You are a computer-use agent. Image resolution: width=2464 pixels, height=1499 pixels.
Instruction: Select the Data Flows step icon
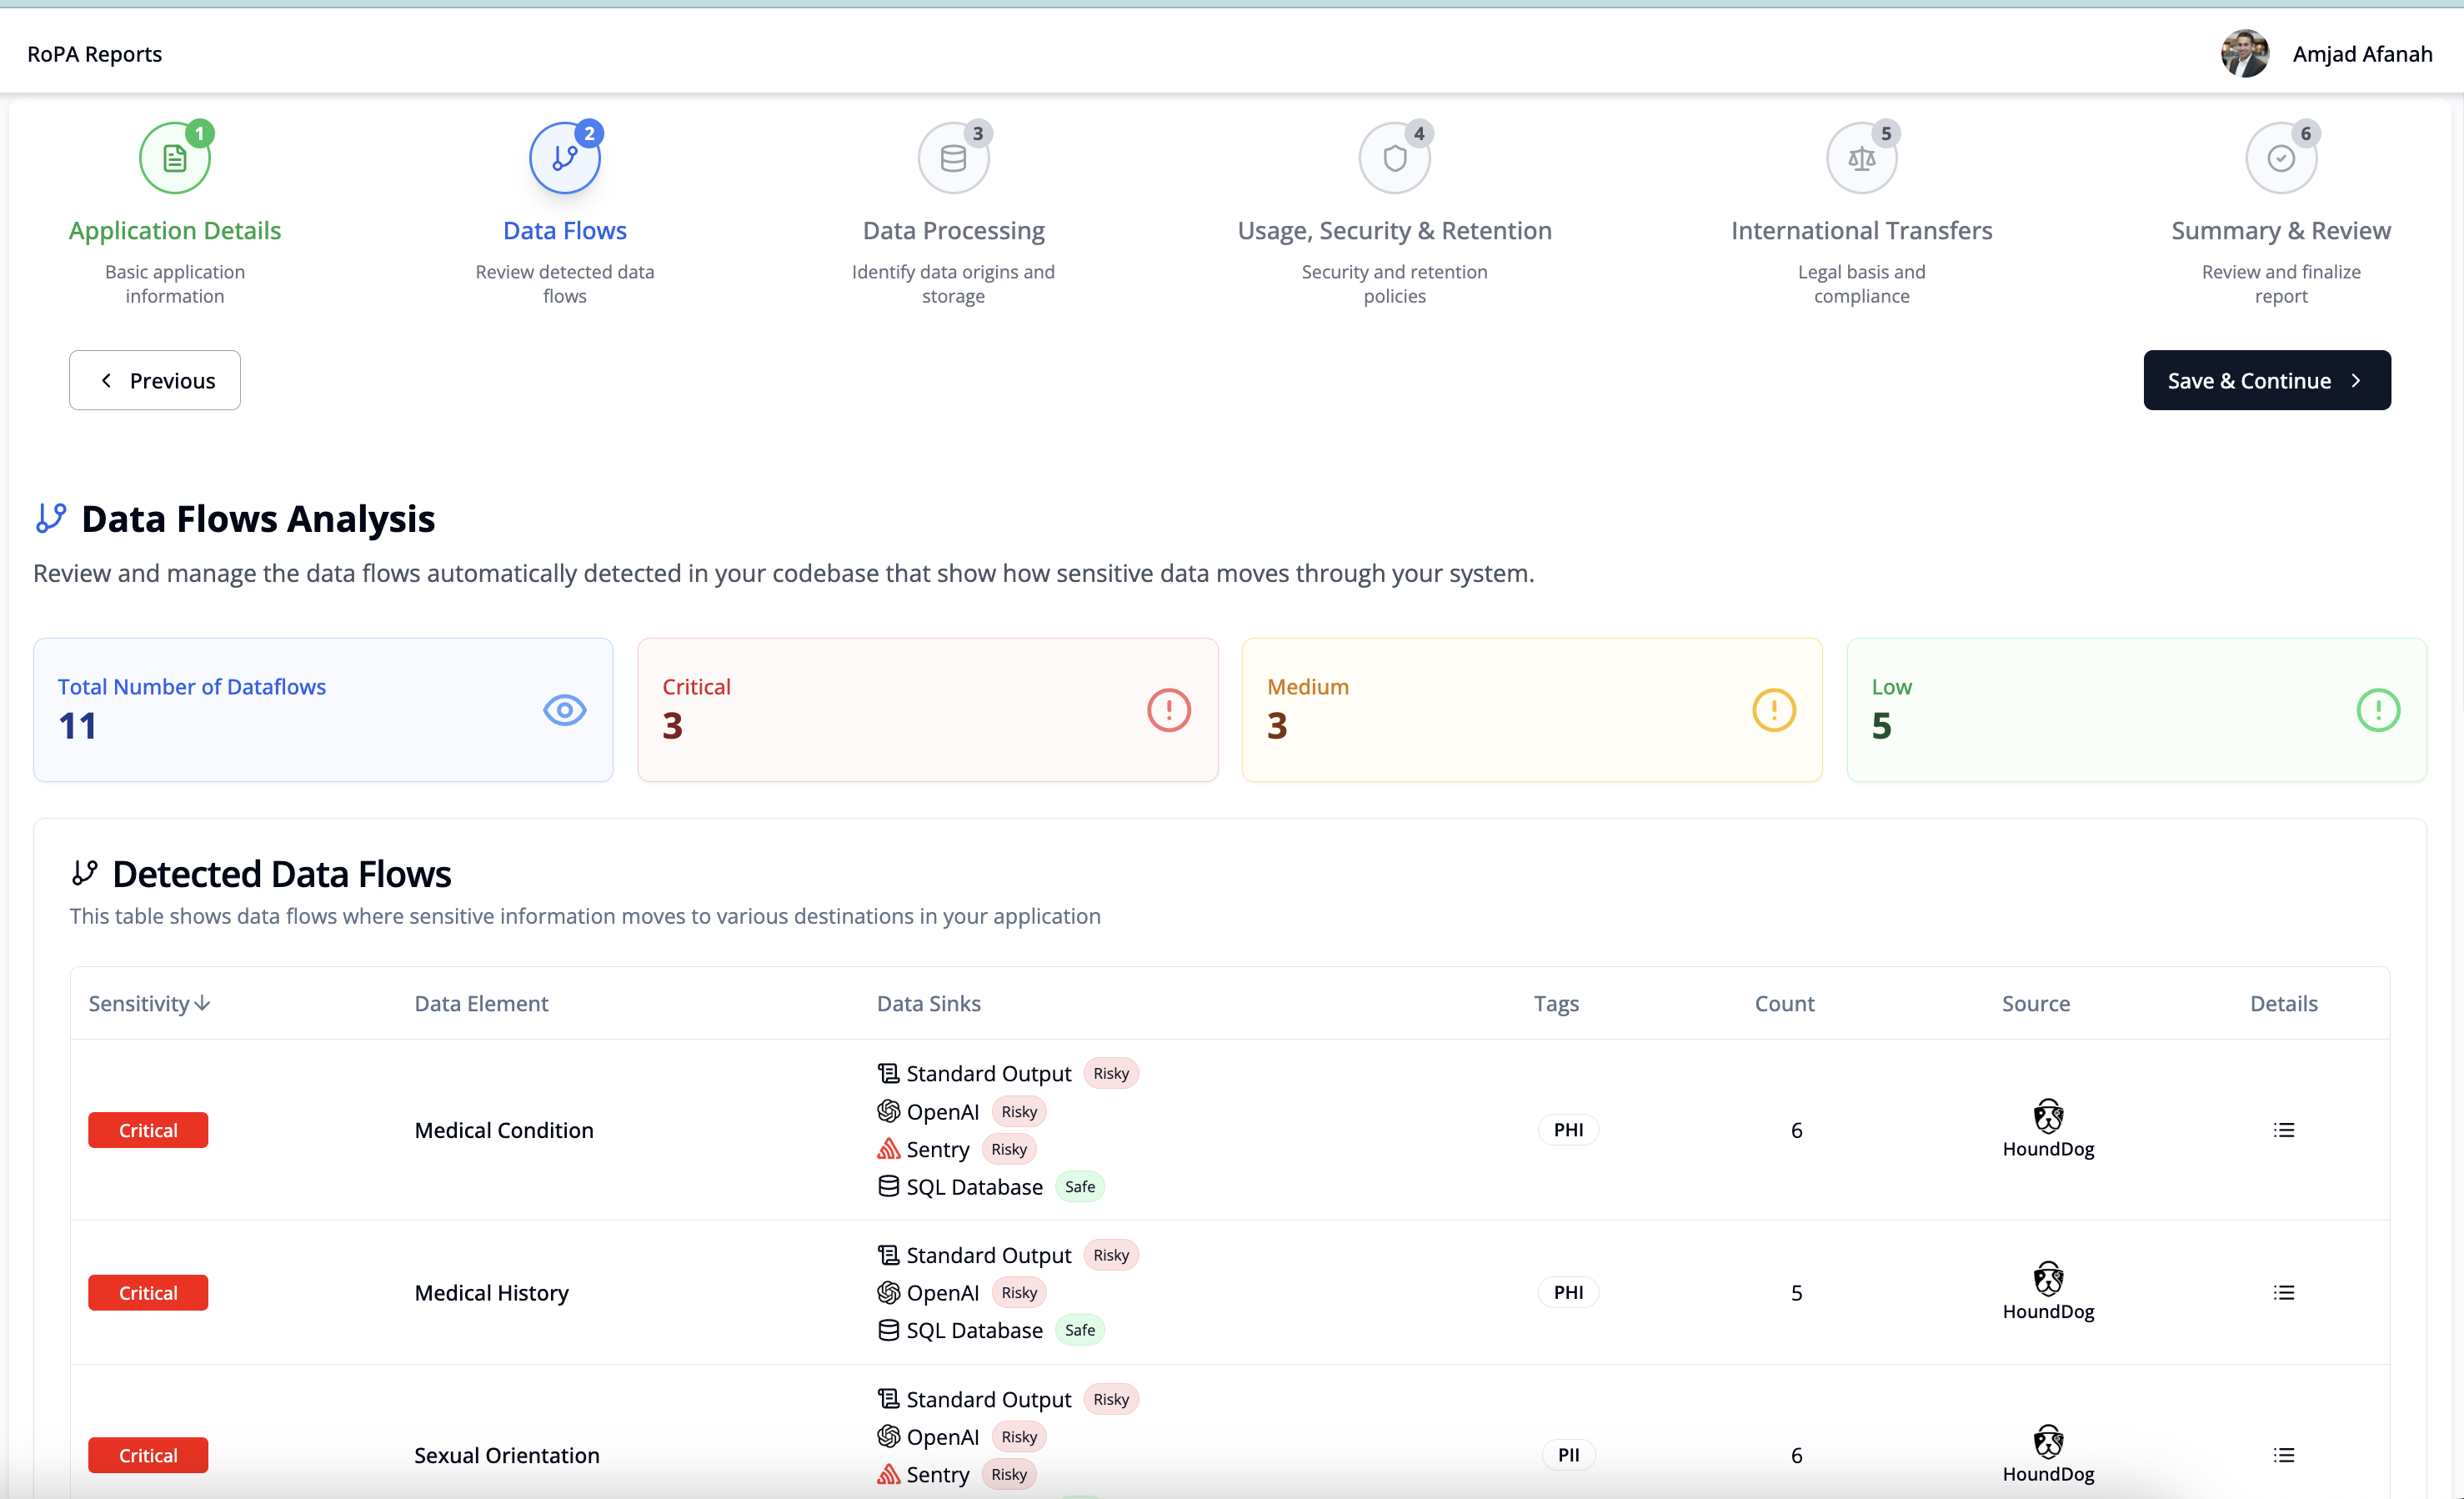point(564,158)
